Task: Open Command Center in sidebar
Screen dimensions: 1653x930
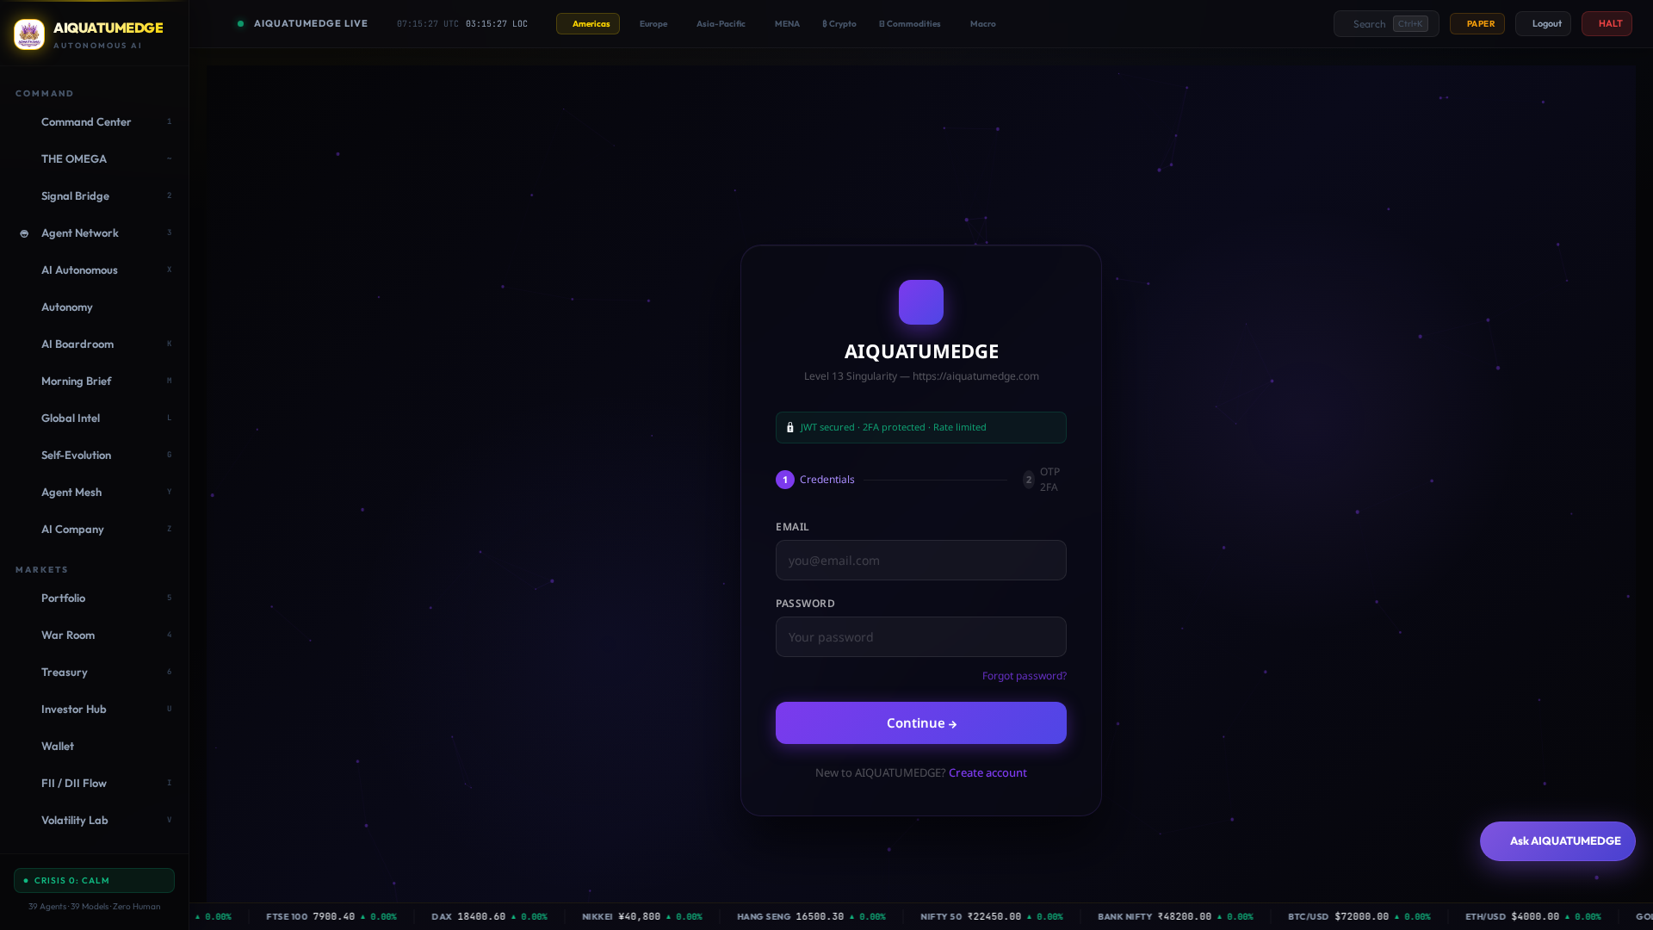Action: click(95, 122)
